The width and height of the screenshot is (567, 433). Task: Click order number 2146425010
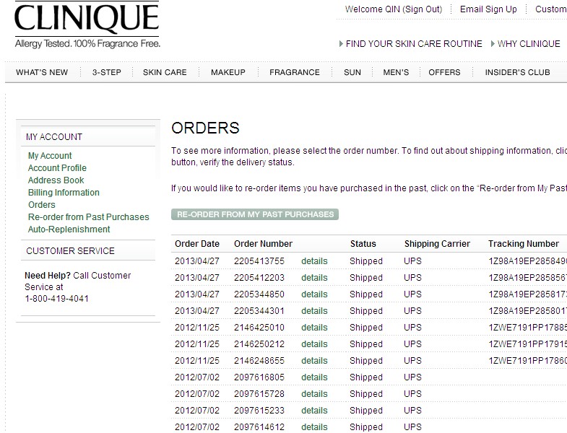click(x=259, y=328)
